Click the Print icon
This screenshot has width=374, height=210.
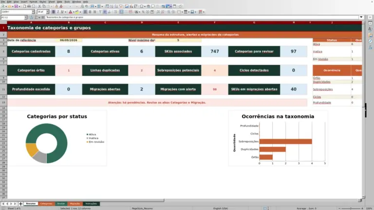pyautogui.click(x=29, y=6)
